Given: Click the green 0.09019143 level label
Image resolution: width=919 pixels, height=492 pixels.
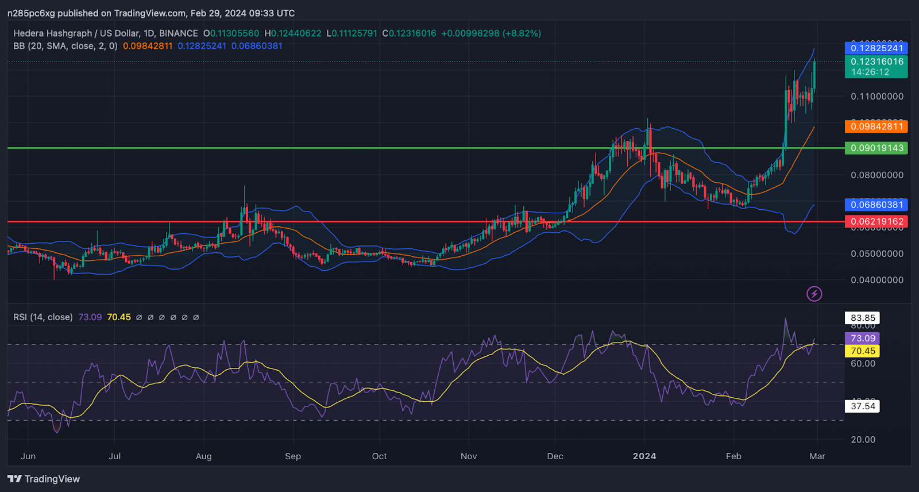Looking at the screenshot, I should [x=876, y=148].
